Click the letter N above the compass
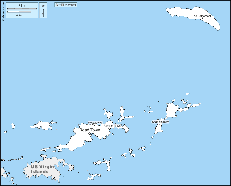 click(43, 6)
